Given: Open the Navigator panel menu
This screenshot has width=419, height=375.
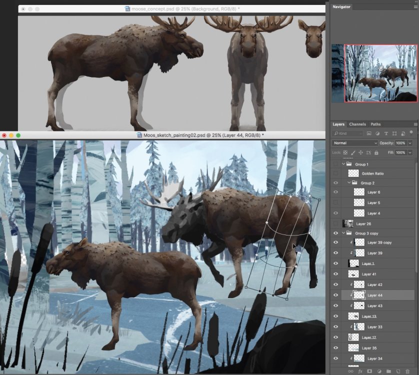Looking at the screenshot, I should coord(415,6).
